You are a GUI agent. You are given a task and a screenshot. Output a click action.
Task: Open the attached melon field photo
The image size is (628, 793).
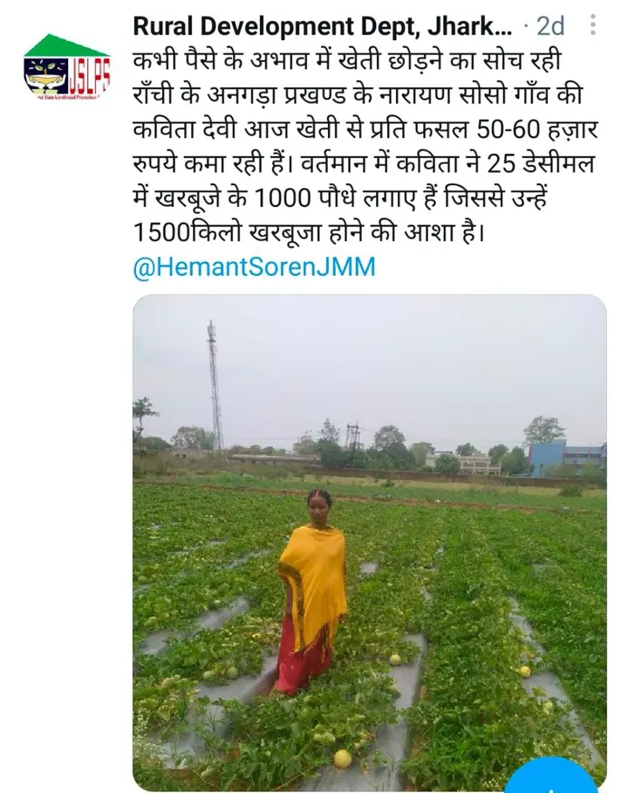point(369,542)
